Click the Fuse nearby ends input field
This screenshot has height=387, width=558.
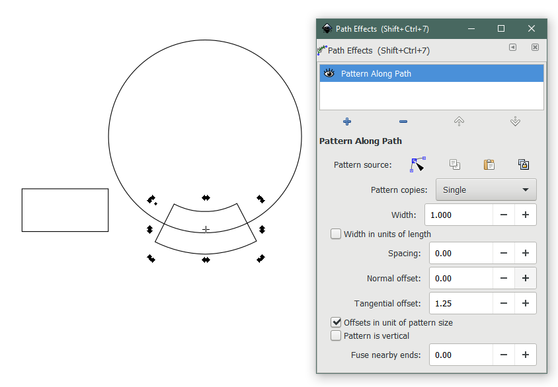[460, 355]
